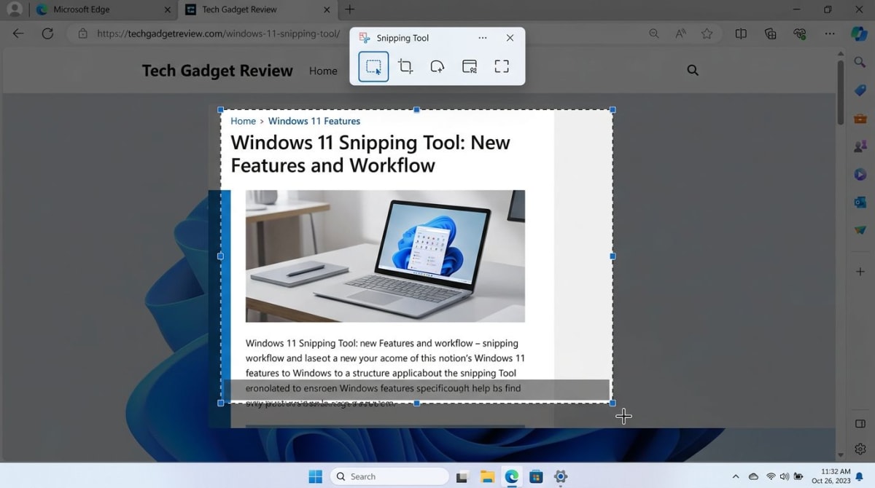The width and height of the screenshot is (875, 488).
Task: Select Fullscreen snip mode in Snipping Tool
Action: (502, 66)
